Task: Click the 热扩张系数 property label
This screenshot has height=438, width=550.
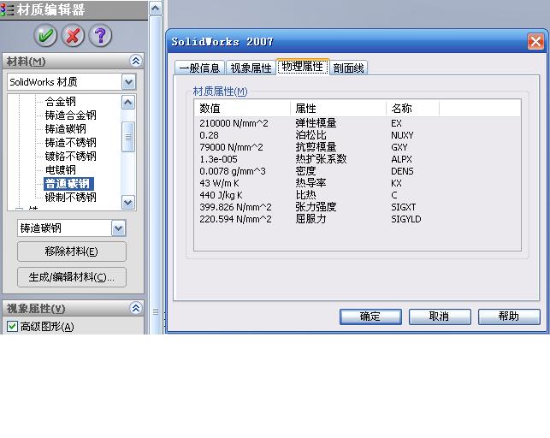Action: point(321,159)
